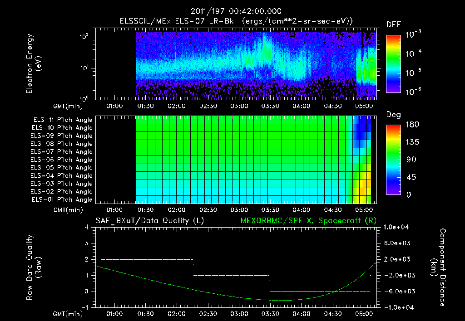Click the white data quality line at level 0
The image size is (465, 321).
click(x=320, y=292)
